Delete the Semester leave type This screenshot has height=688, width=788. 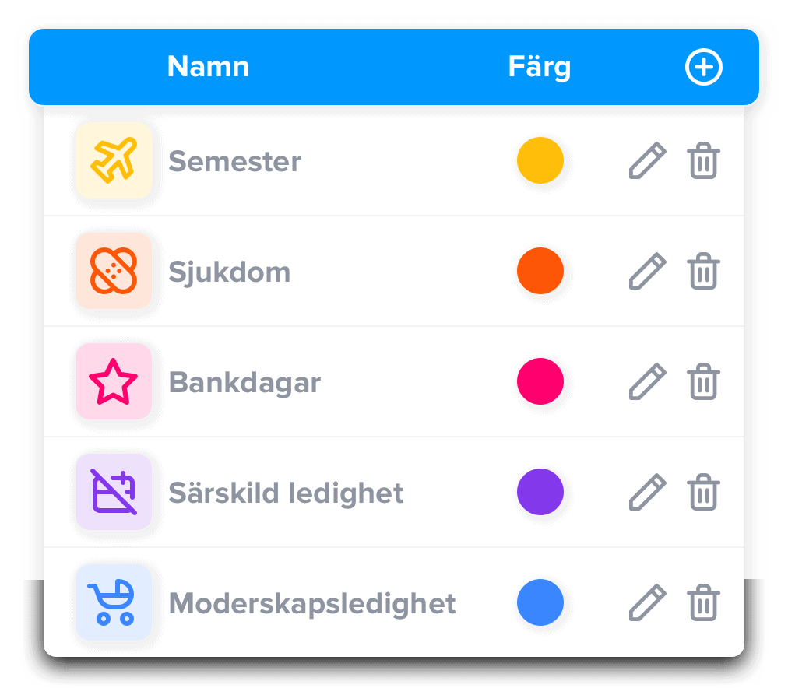tap(704, 160)
